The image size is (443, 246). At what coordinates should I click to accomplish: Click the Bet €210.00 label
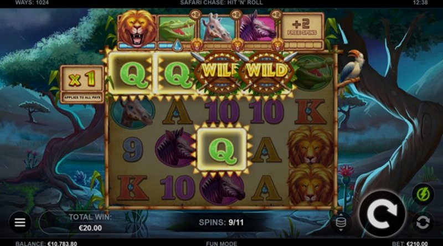(x=410, y=243)
